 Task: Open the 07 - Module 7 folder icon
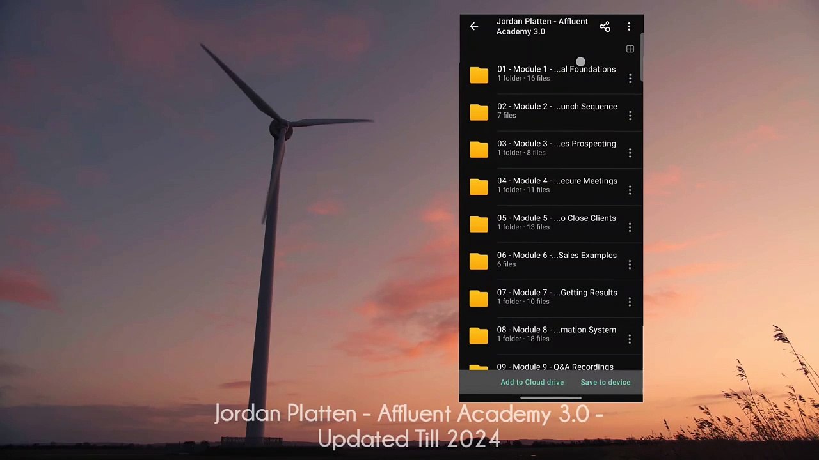[x=479, y=298]
